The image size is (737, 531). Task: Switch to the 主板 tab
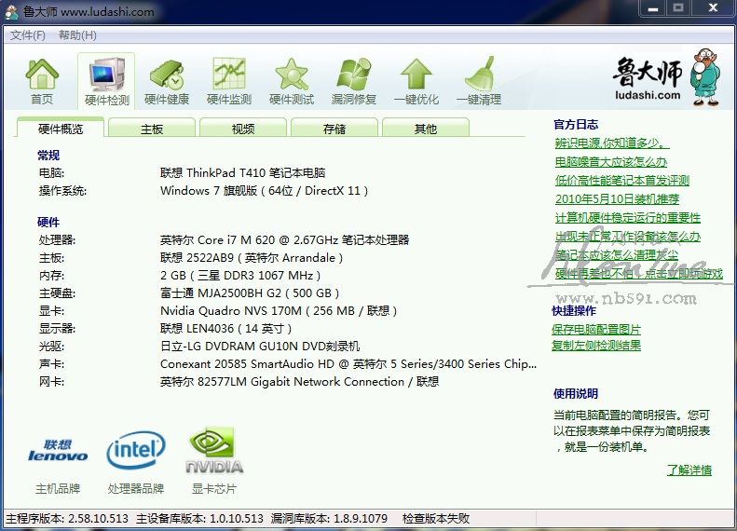[x=151, y=129]
